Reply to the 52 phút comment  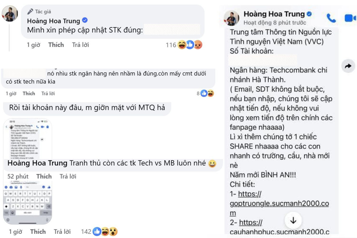click(68, 176)
